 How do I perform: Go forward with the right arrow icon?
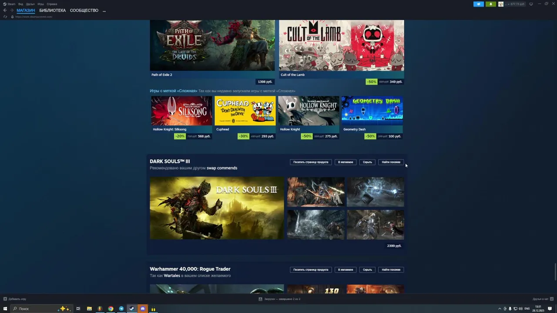pyautogui.click(x=12, y=10)
